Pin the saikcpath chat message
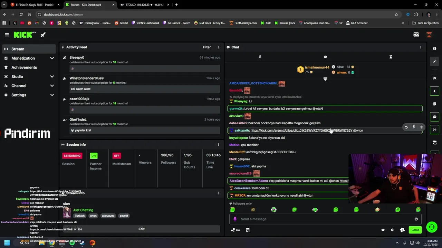The height and width of the screenshot is (248, 442). [x=414, y=127]
